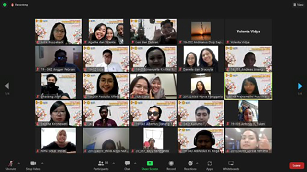Screen dimensions: 307x172
Task: Select Rima Sekar Melati video tile
Action: pos(59,140)
